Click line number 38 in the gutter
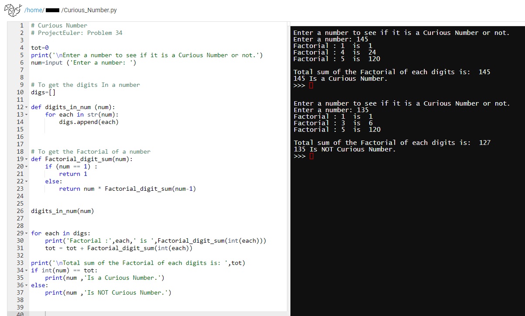 (x=20, y=300)
